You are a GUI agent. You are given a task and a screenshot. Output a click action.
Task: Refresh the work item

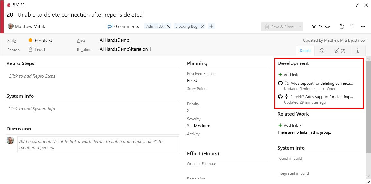(342, 27)
